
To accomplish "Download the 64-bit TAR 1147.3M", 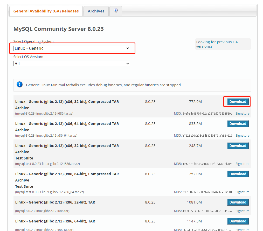I will pos(238,221).
